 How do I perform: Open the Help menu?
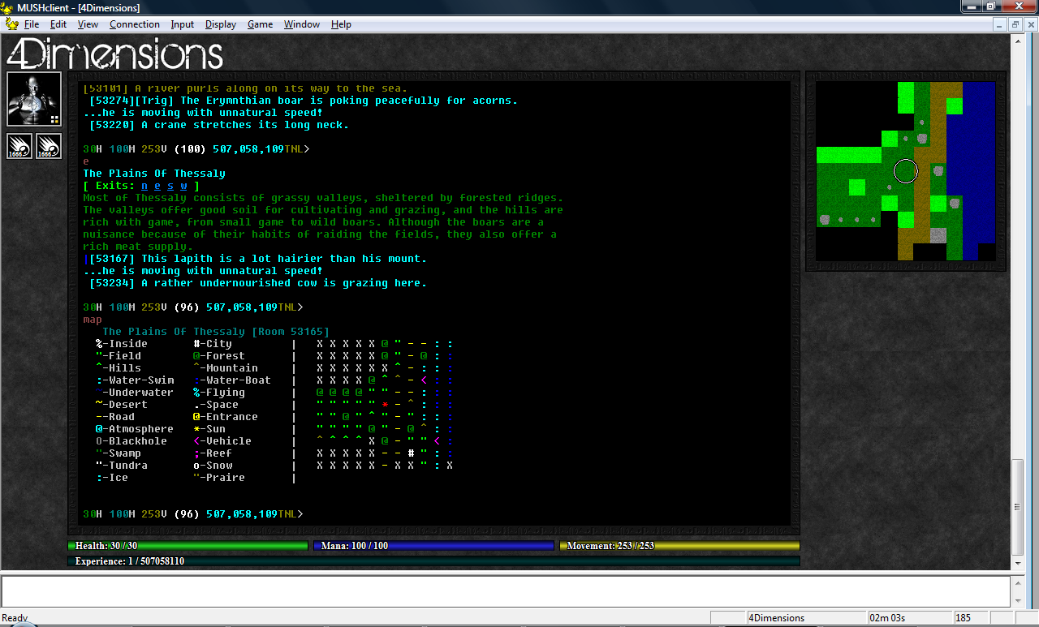341,24
